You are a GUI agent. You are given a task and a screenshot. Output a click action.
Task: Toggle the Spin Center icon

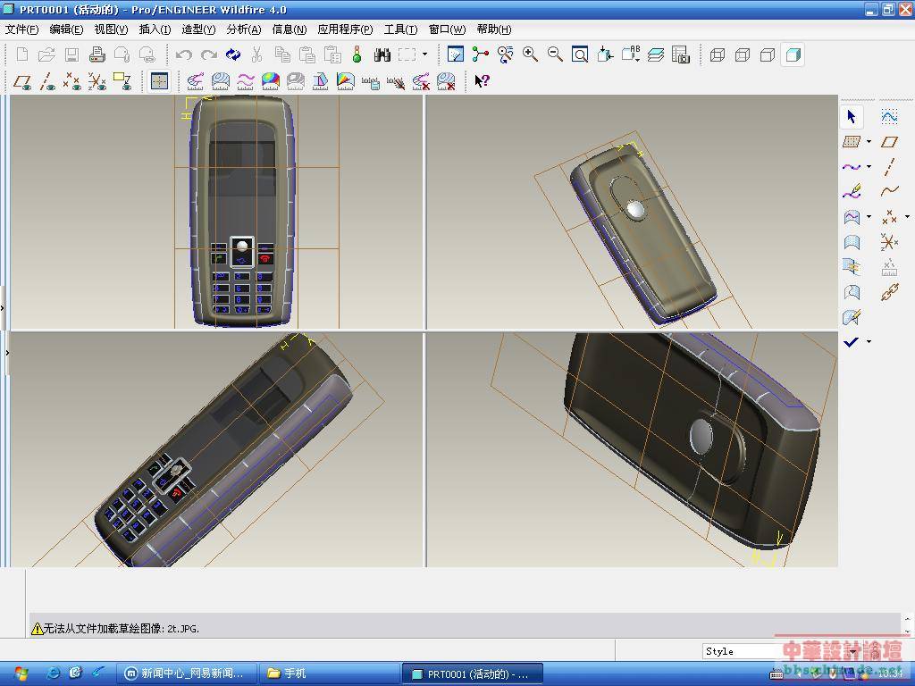coord(480,54)
